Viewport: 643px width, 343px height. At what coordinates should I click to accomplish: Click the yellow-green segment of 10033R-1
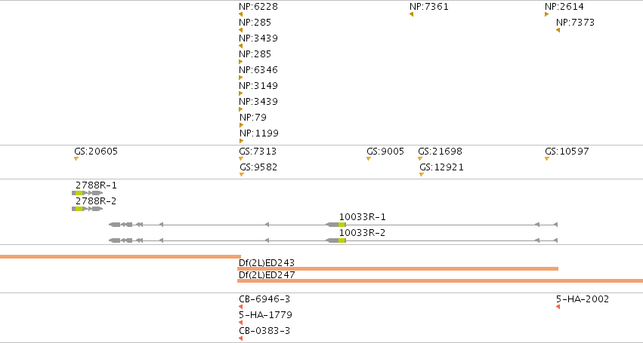[x=342, y=225]
